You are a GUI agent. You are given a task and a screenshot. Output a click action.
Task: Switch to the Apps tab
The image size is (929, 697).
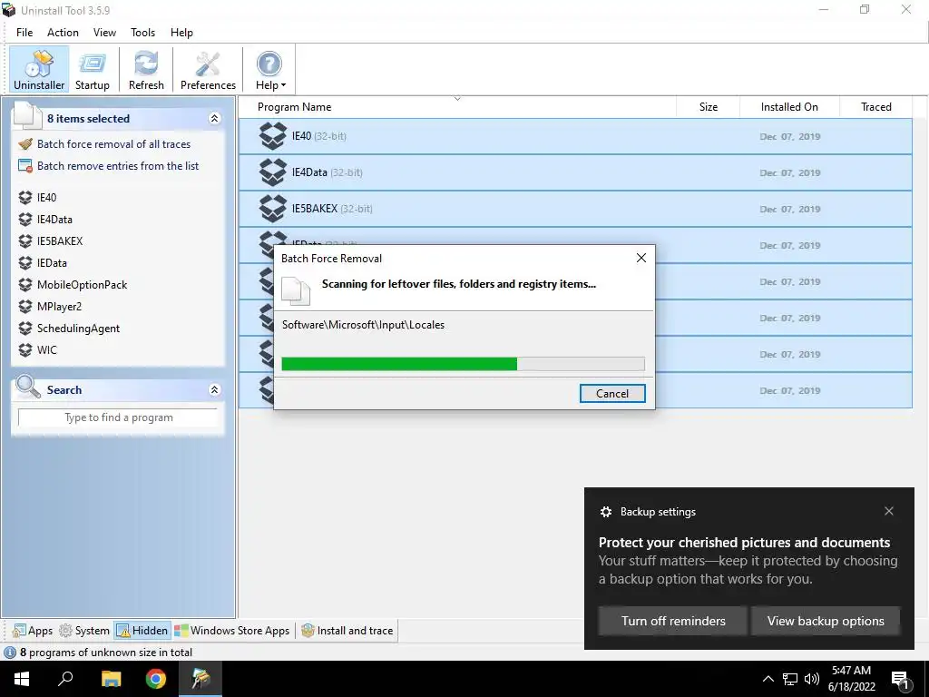click(x=33, y=631)
